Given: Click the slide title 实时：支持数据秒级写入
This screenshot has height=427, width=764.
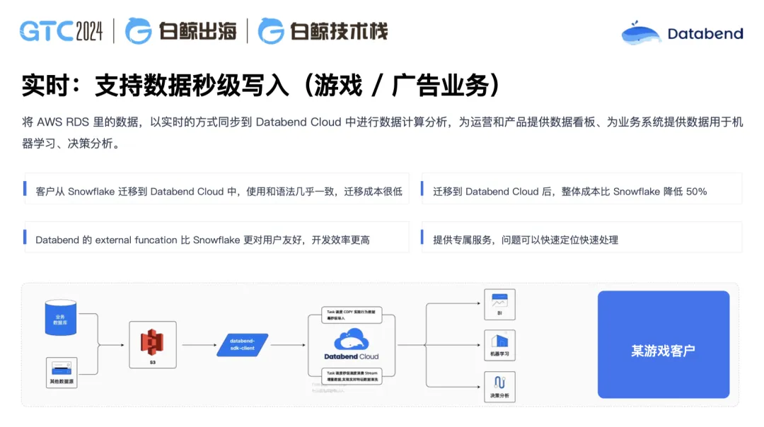Looking at the screenshot, I should pos(260,86).
